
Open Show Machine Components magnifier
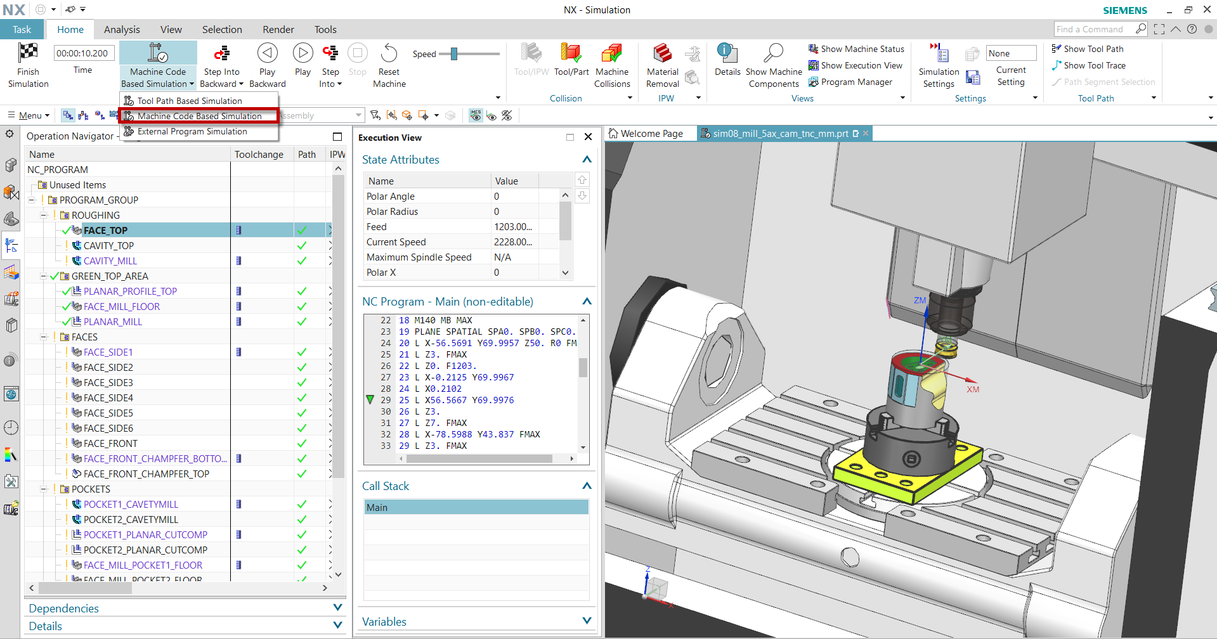(x=773, y=53)
